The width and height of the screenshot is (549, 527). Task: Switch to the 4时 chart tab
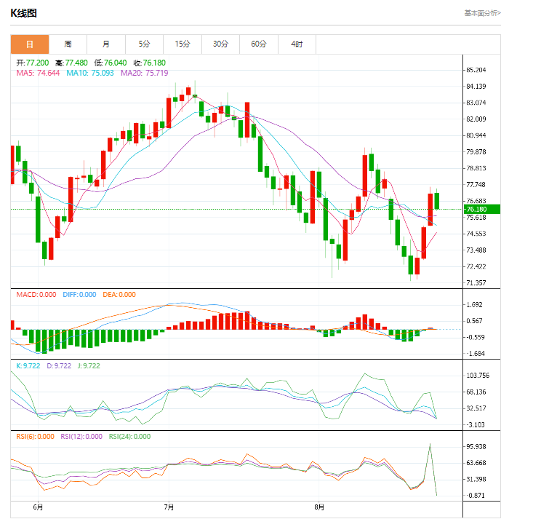297,44
